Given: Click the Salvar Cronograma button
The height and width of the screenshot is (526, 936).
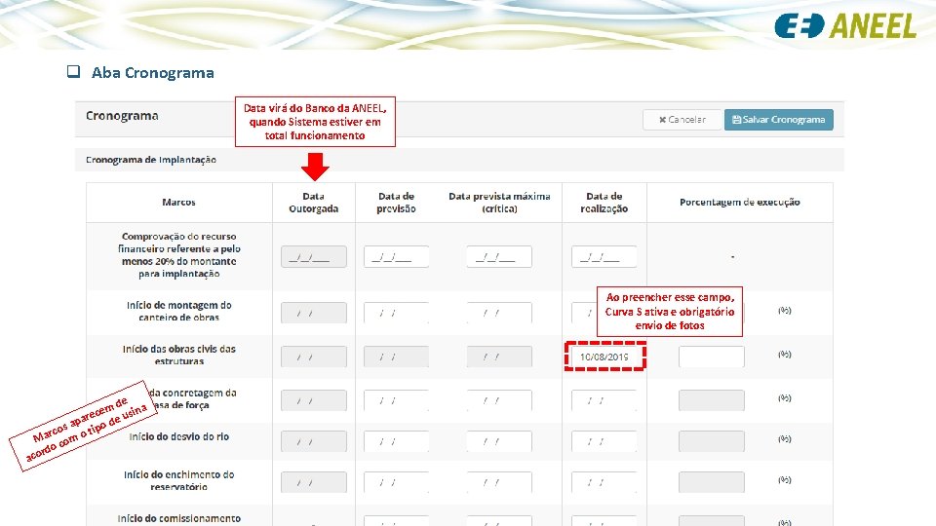Looking at the screenshot, I should click(778, 119).
